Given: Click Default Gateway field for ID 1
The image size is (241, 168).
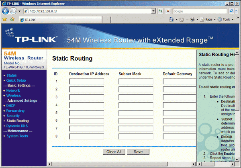Looking at the screenshot, I should [180, 82].
